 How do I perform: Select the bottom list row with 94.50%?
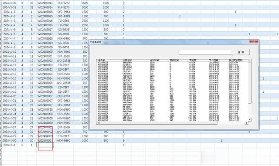click(172, 120)
